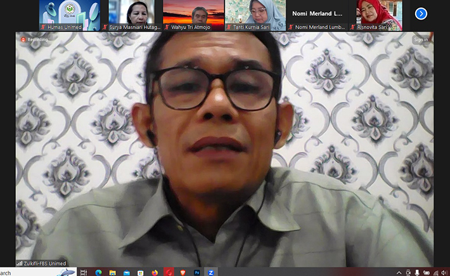Open File Explorer from the taskbar
Viewport: 450px width, 276px height.
[x=112, y=272]
